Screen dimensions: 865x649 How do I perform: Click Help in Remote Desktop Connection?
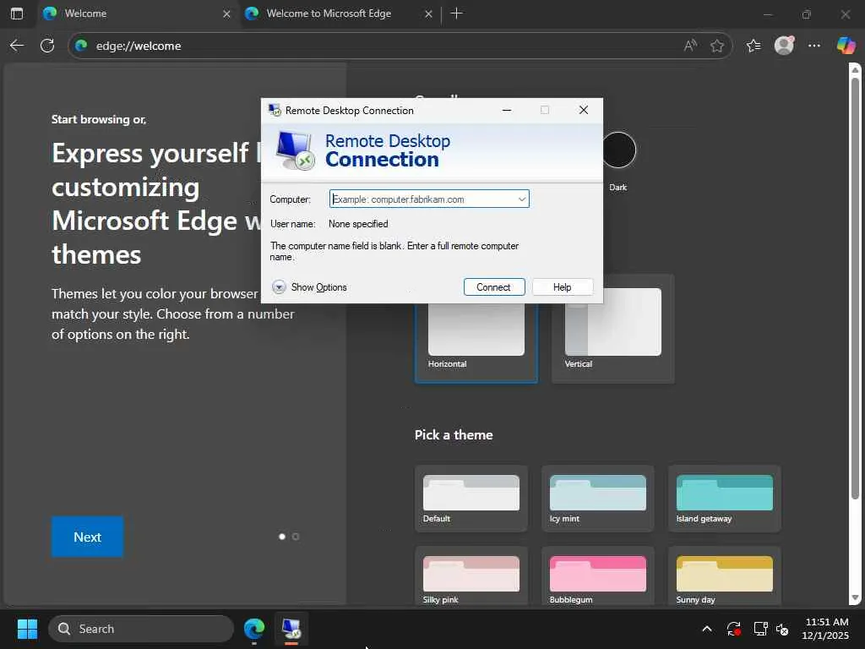[x=562, y=287]
